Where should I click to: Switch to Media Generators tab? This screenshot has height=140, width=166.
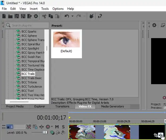(x=113, y=106)
